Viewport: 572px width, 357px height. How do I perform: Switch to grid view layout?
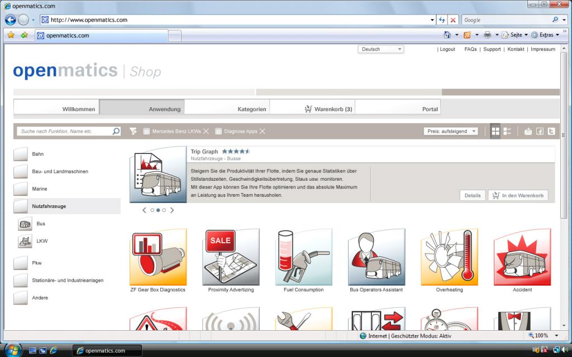[495, 131]
